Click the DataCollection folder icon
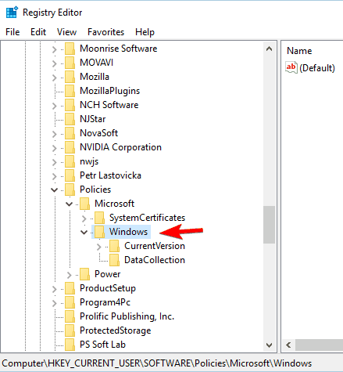Image resolution: width=343 pixels, height=372 pixels. point(115,260)
